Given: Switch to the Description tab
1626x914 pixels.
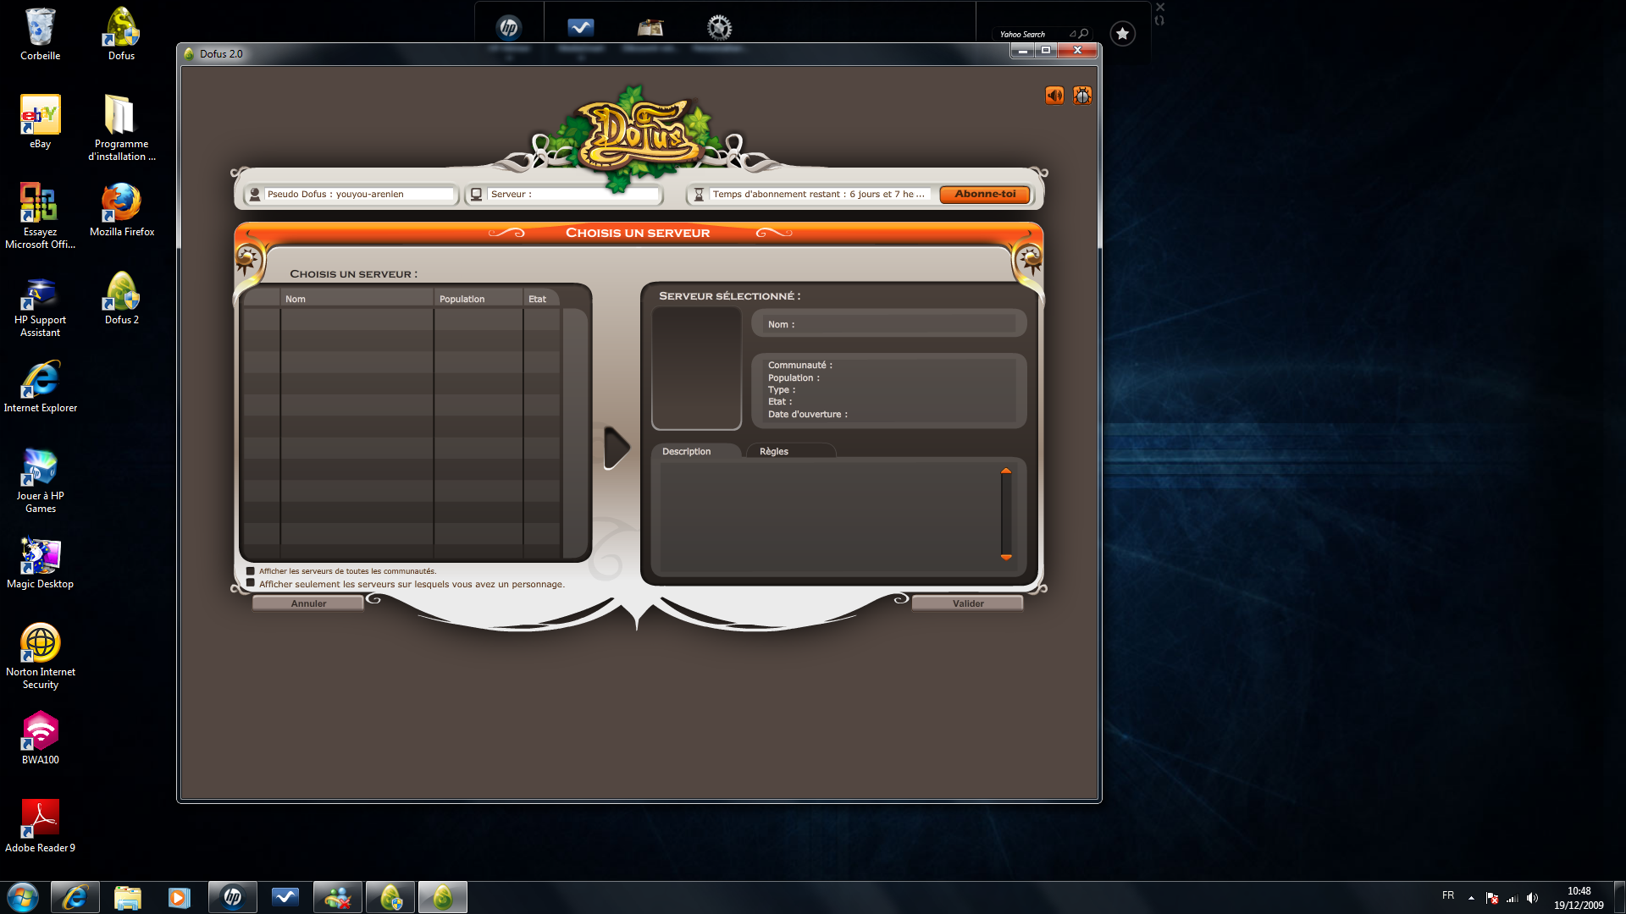Looking at the screenshot, I should (696, 451).
